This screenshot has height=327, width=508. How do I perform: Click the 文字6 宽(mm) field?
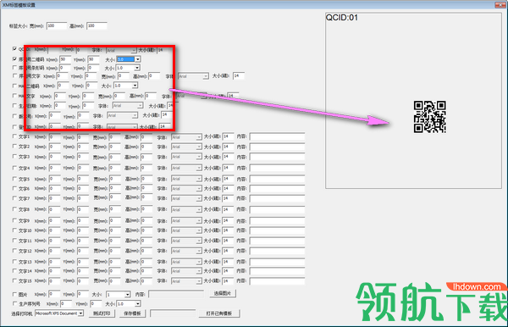click(x=114, y=188)
